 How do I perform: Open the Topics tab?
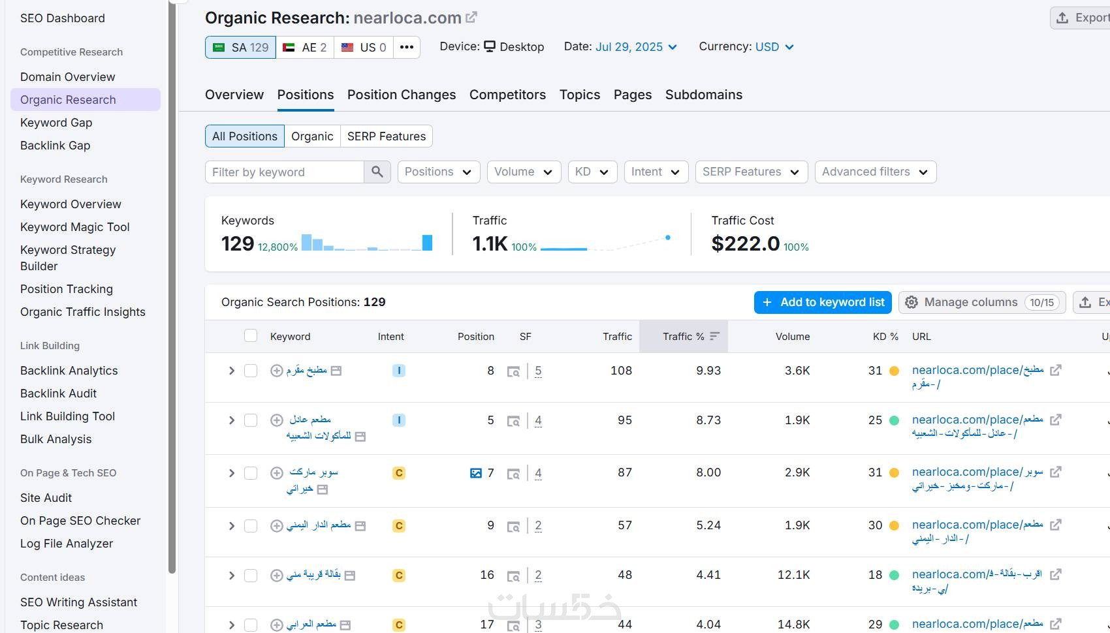click(x=580, y=95)
